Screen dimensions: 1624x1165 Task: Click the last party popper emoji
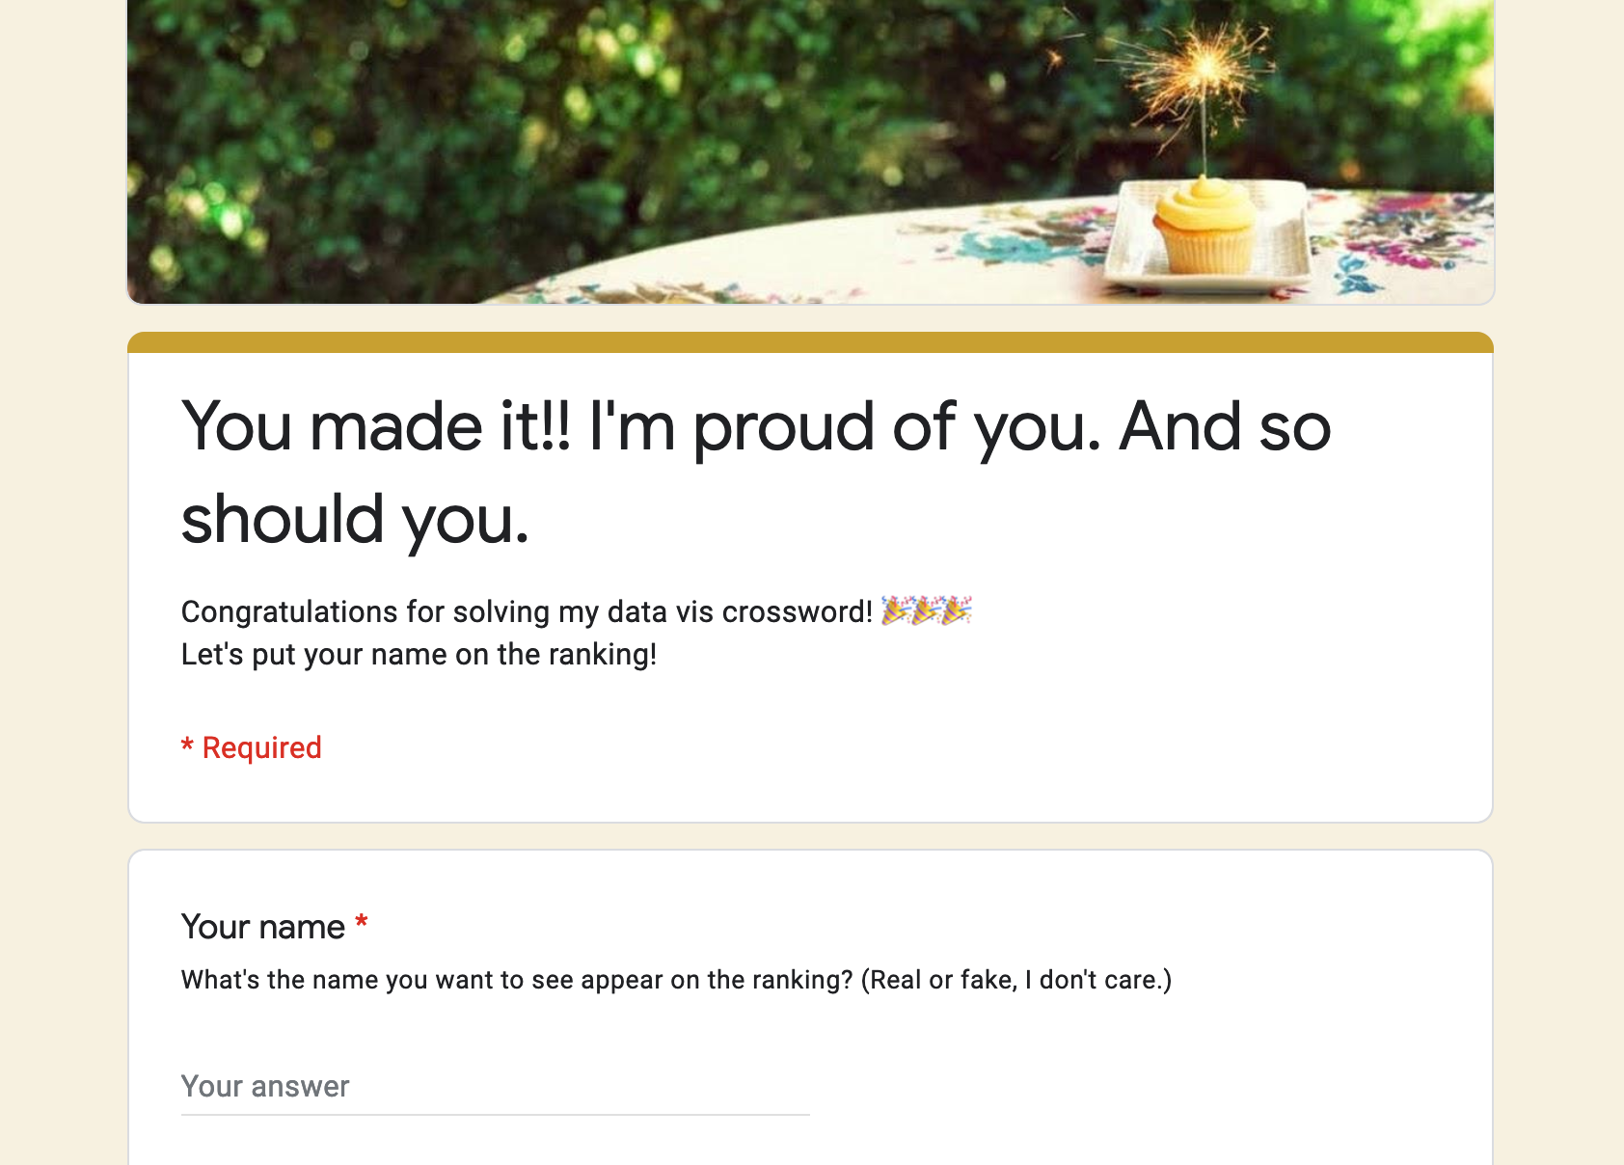[x=957, y=611]
